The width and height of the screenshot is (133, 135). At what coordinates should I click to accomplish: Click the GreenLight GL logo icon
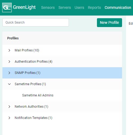(x=7, y=7)
